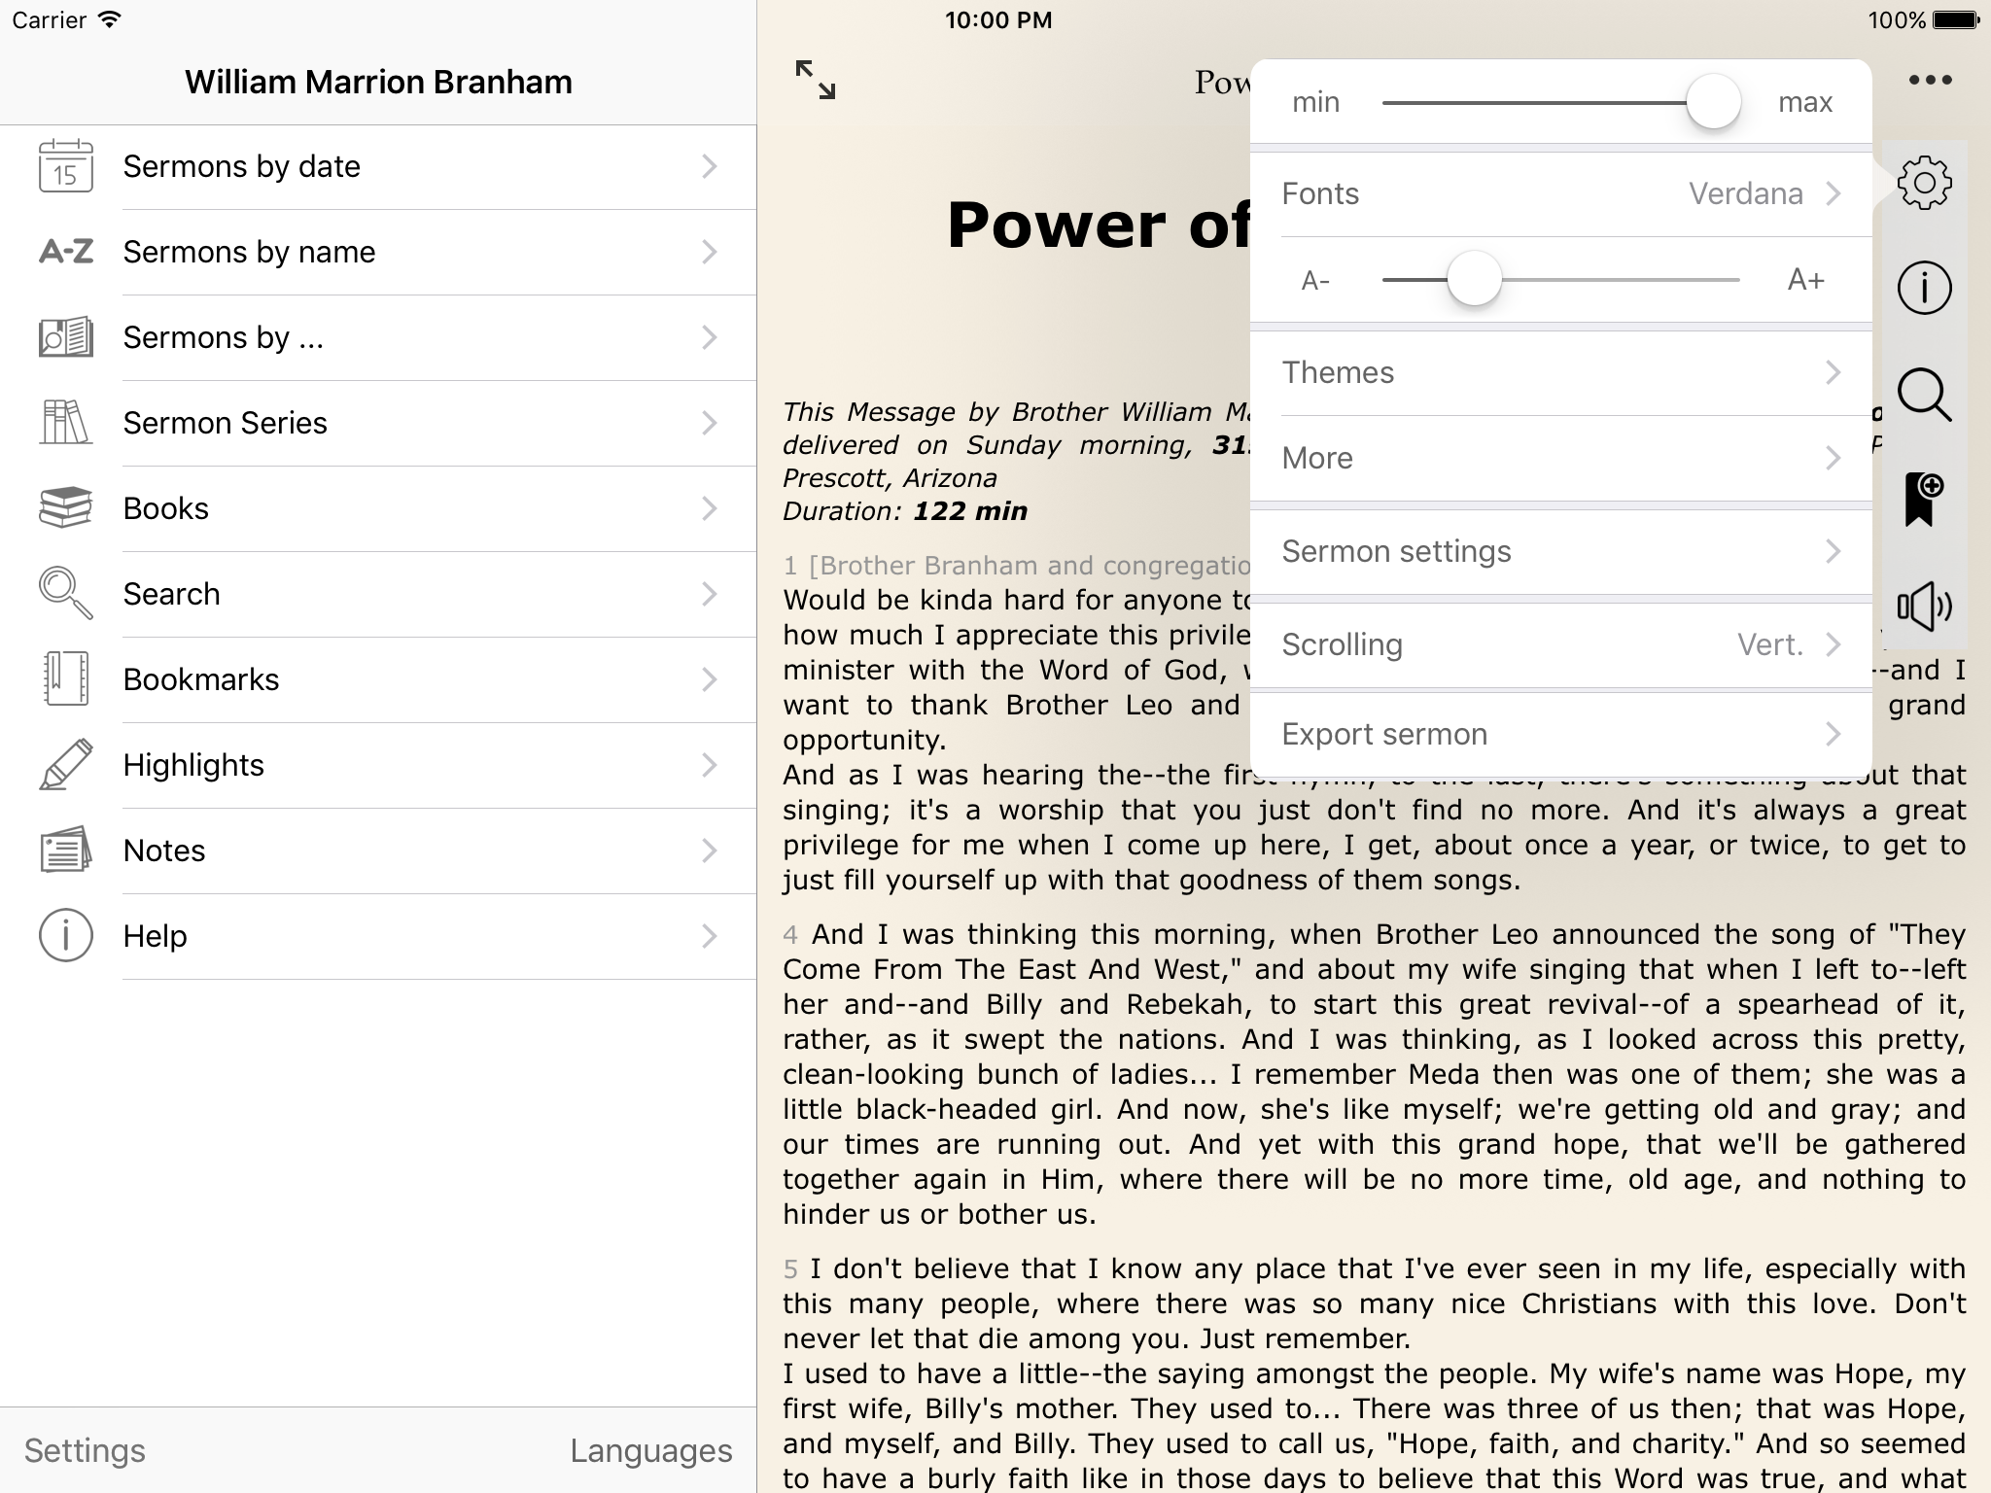Screen dimensions: 1991x1493
Task: Open Sermons by date calendar icon
Action: pyautogui.click(x=65, y=166)
